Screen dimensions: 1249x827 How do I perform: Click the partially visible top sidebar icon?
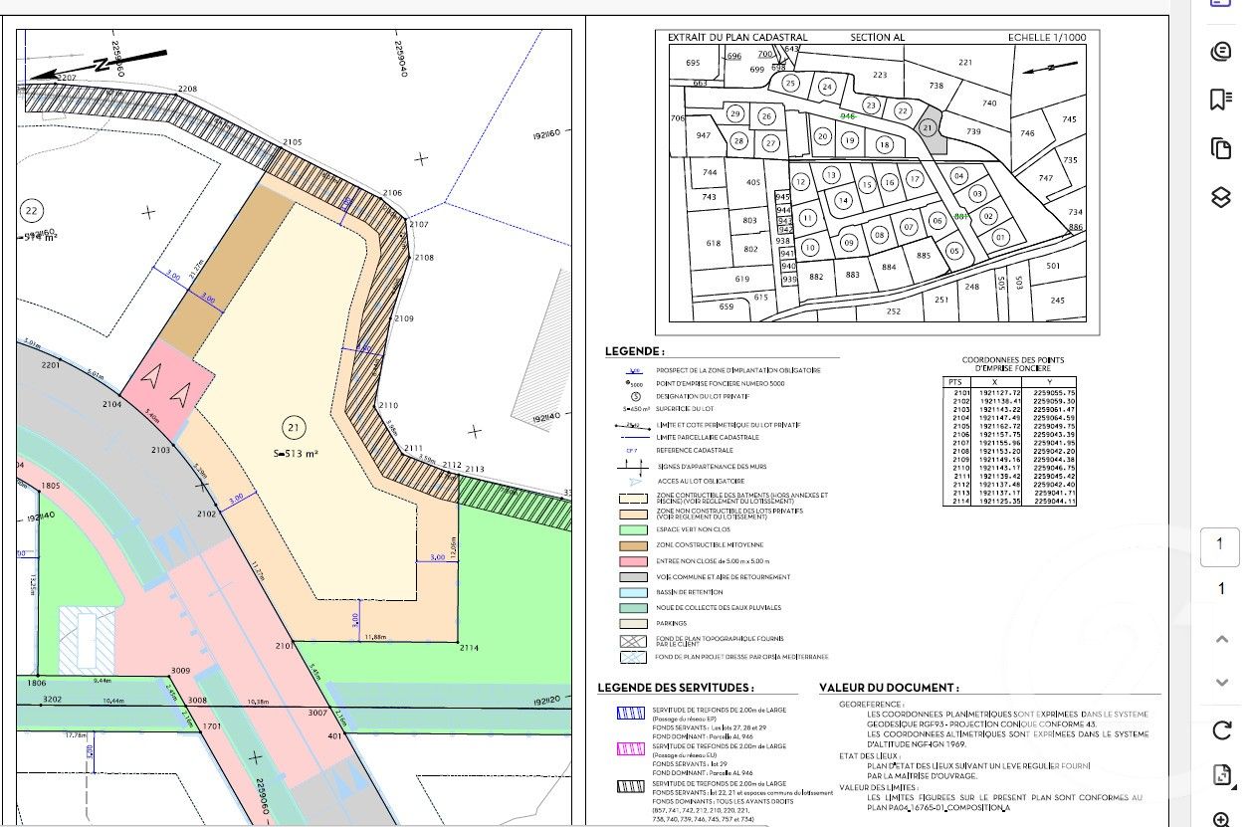[1221, 4]
